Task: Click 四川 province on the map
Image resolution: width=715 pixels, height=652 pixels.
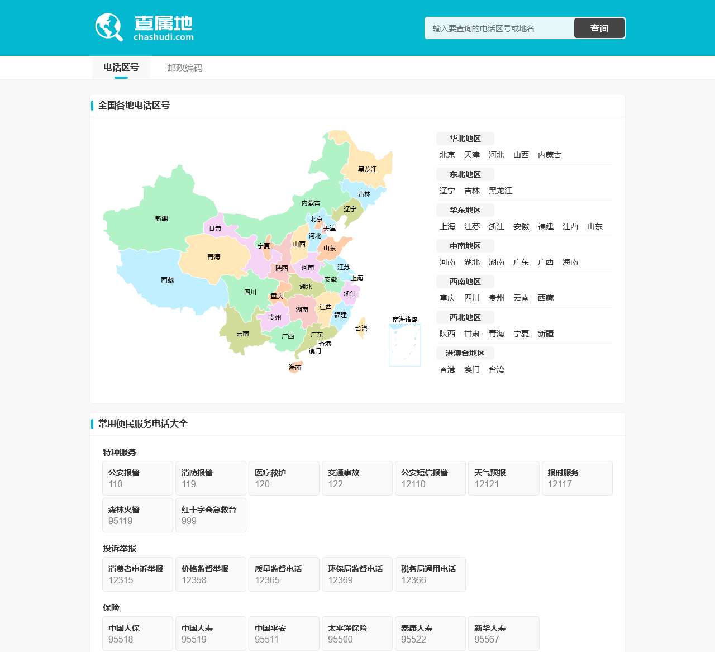Action: pos(251,291)
